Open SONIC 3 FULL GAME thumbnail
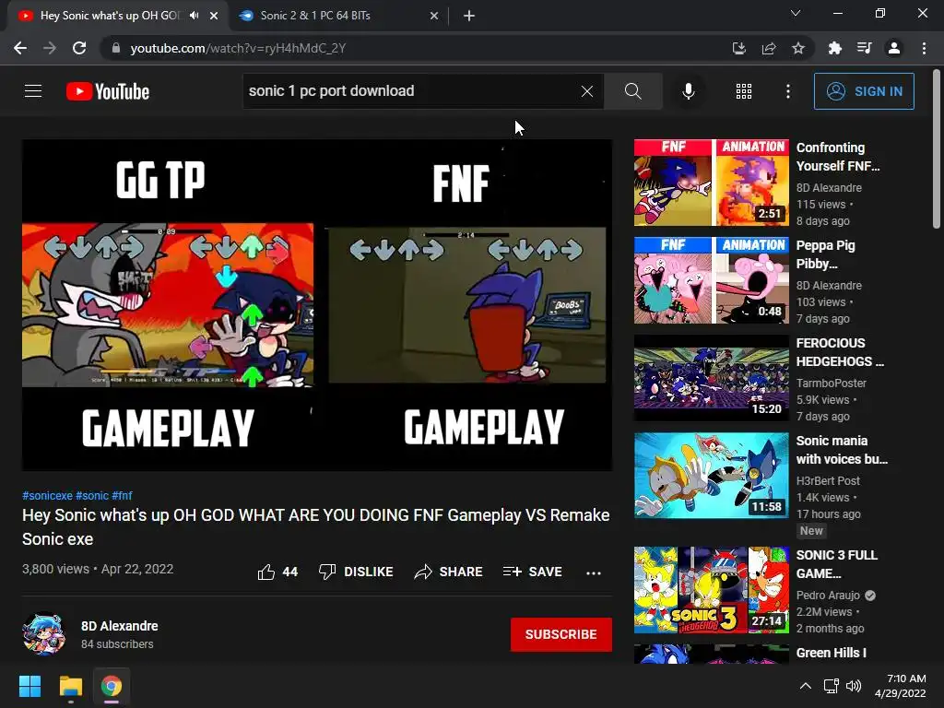The width and height of the screenshot is (944, 708). tap(711, 590)
